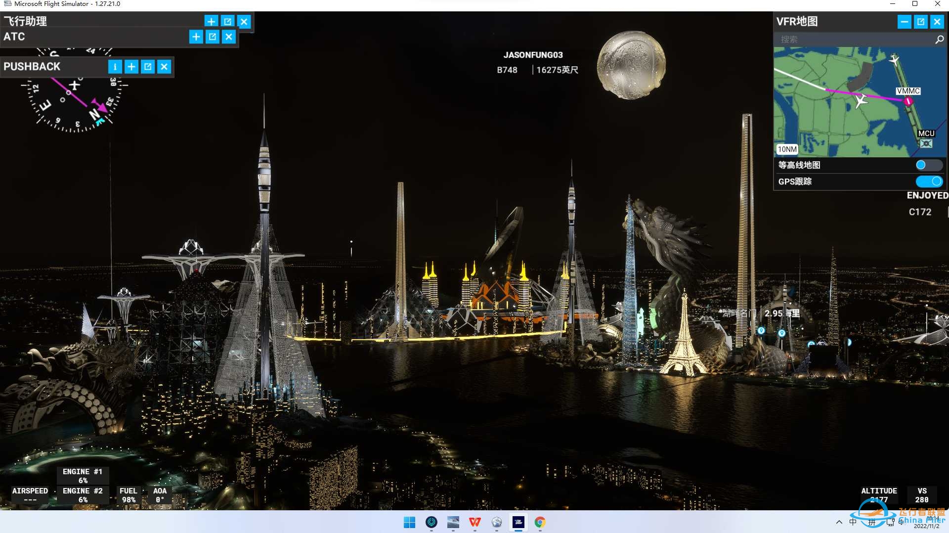
Task: Expand the 飞行助理 panel with plus icon
Action: pos(211,21)
